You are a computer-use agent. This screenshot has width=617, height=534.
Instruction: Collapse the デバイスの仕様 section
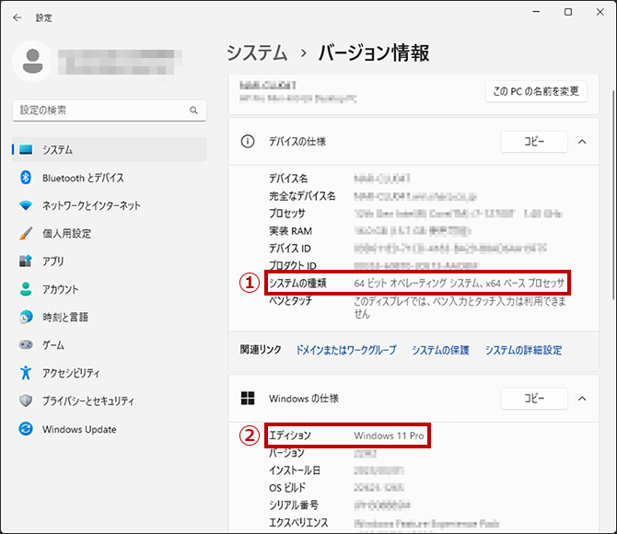[x=582, y=142]
